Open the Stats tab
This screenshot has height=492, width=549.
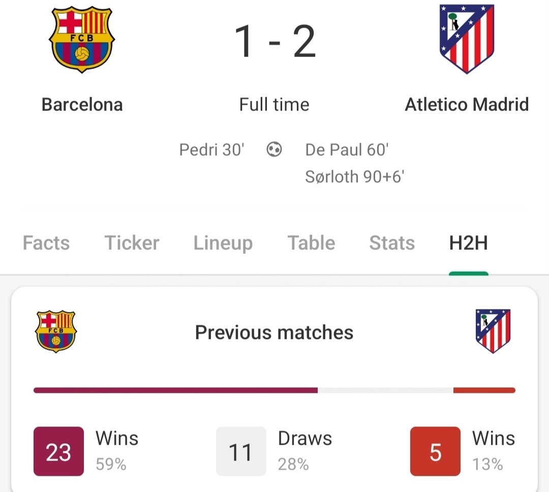click(392, 243)
